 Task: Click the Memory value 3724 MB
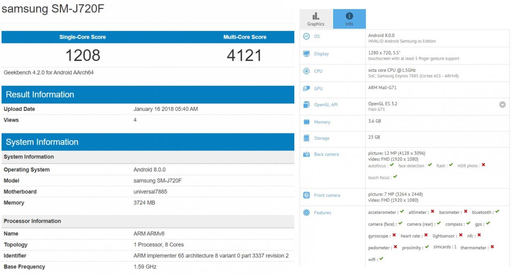(x=144, y=203)
